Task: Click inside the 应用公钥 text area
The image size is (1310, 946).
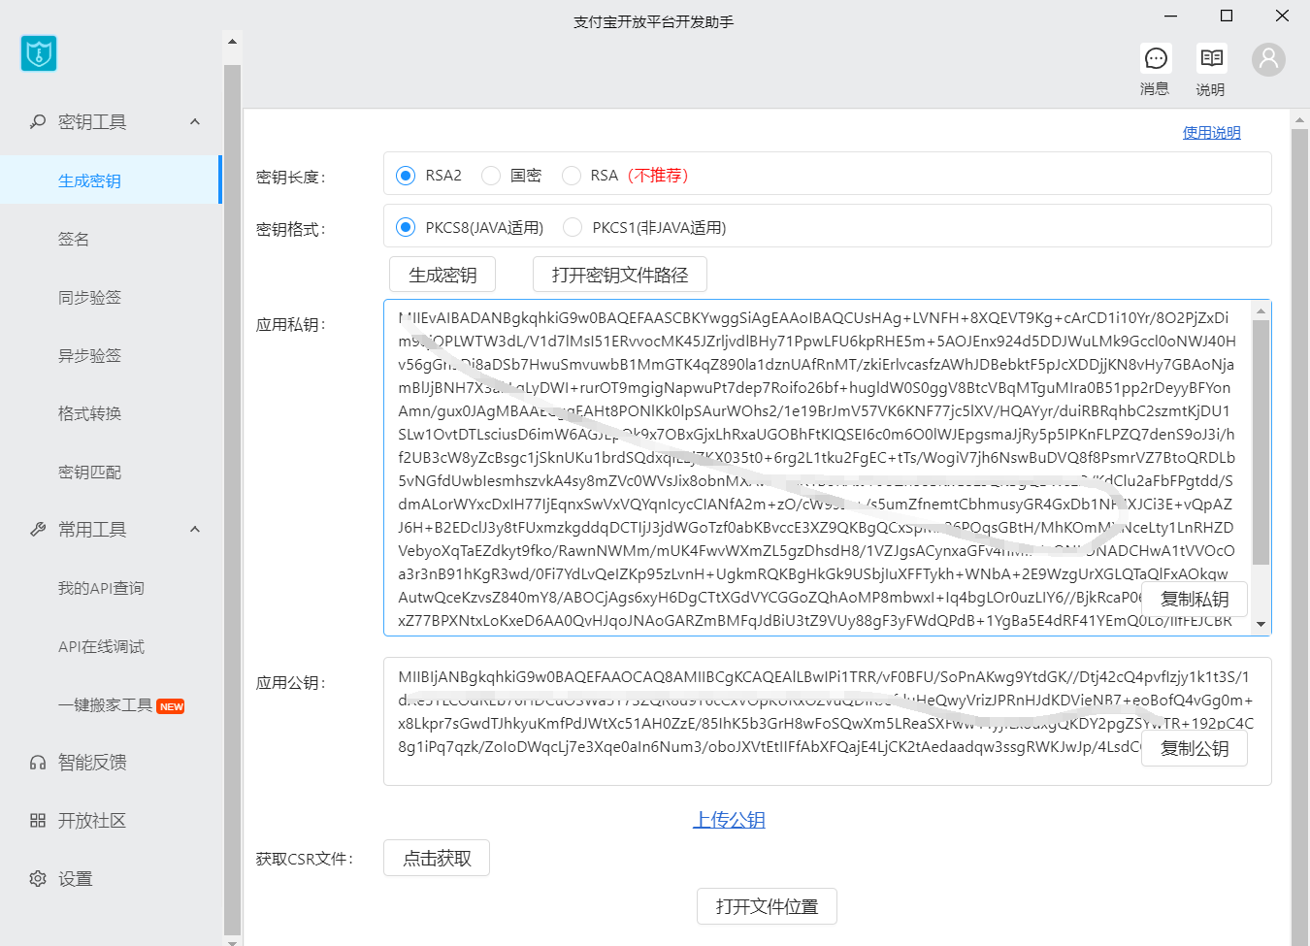Action: pyautogui.click(x=828, y=722)
